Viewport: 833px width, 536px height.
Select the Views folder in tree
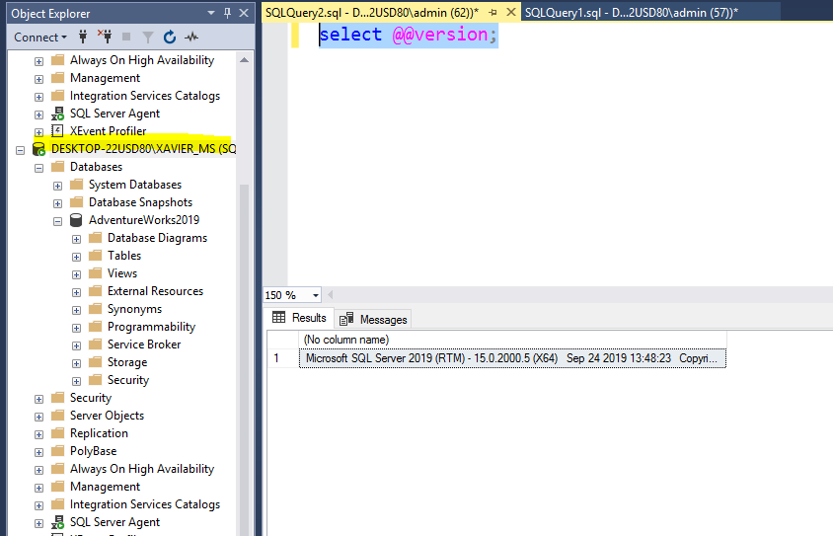coord(122,273)
